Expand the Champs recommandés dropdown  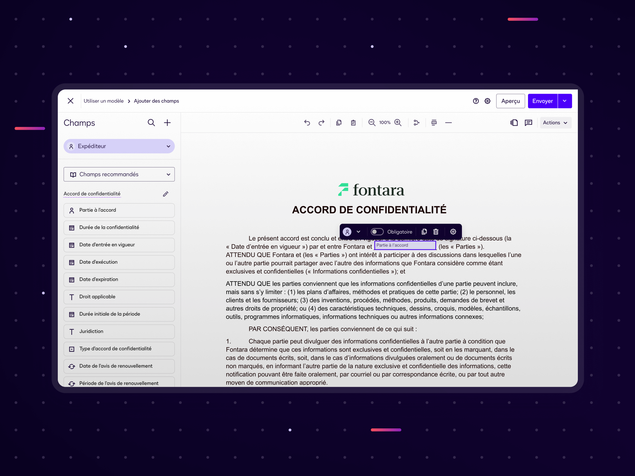pyautogui.click(x=168, y=174)
